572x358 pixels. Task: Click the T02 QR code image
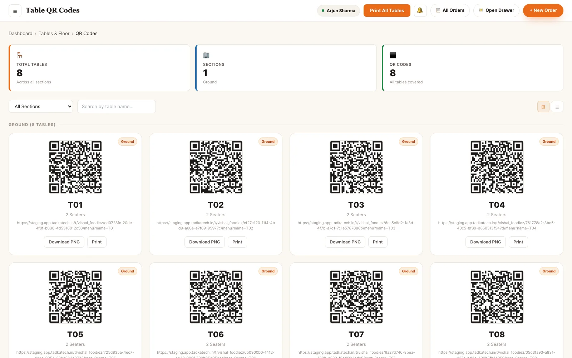coord(216,167)
